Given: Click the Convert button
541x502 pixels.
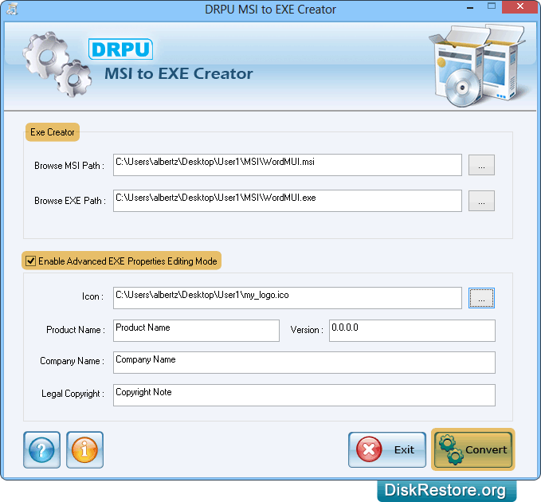Looking at the screenshot, I should point(472,449).
